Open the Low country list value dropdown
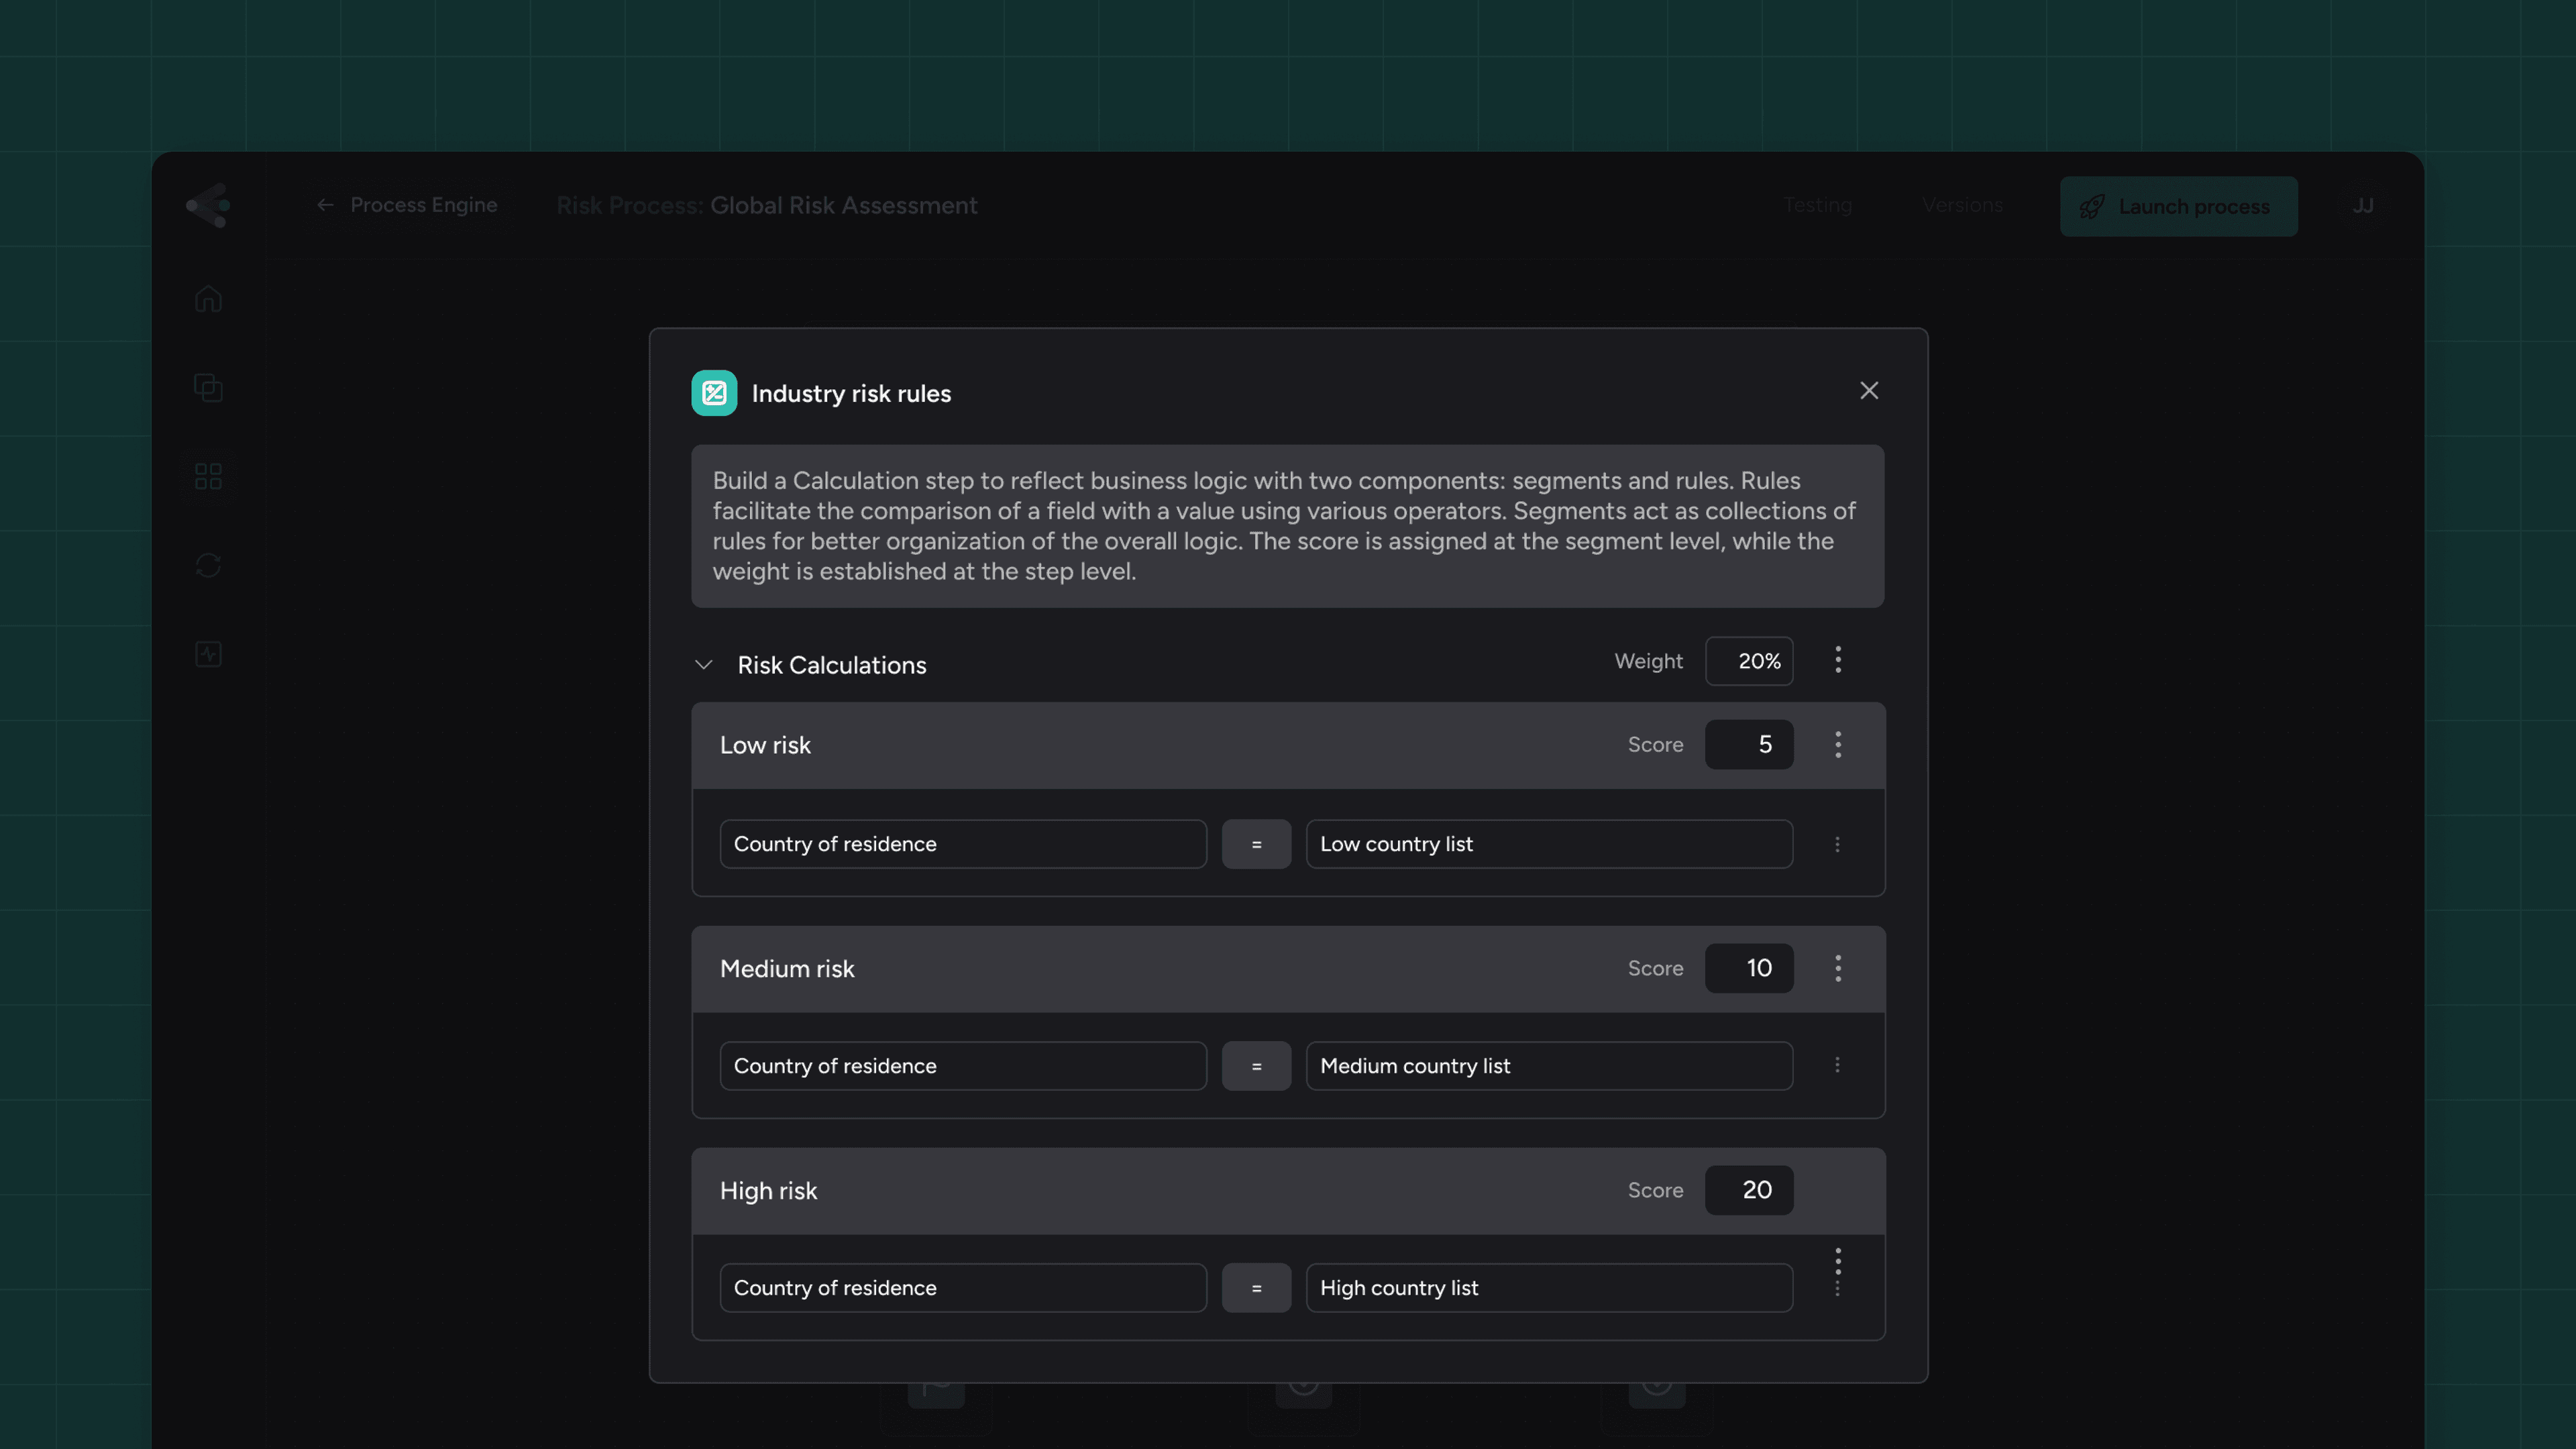Screen dimensions: 2576x1449 (x=1549, y=844)
